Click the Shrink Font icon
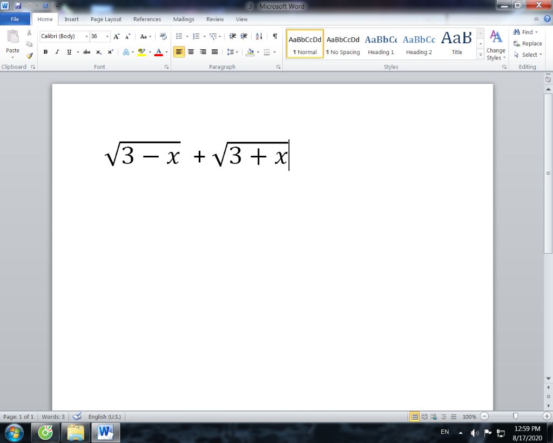Viewport: 553px width, 443px height. coord(127,36)
